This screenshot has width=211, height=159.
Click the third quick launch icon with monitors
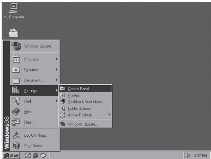(43, 155)
